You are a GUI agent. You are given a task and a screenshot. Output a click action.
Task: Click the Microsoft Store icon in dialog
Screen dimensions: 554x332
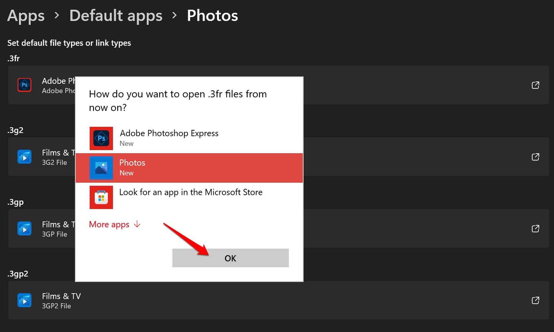[101, 197]
